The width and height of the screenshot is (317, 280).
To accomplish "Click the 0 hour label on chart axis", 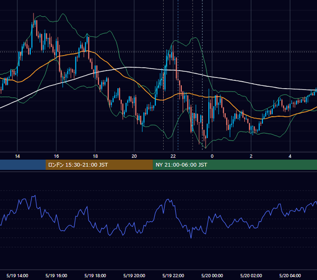I will tap(212, 156).
